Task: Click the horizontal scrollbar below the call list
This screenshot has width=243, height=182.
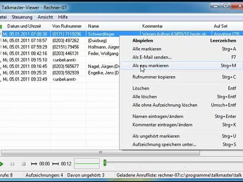Action: [x=100, y=152]
